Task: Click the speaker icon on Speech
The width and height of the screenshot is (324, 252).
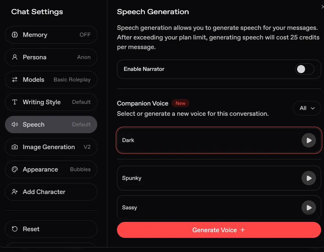Action: point(15,124)
